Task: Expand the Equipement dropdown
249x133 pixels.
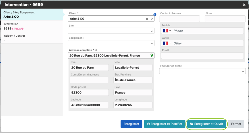Action: coord(152,43)
